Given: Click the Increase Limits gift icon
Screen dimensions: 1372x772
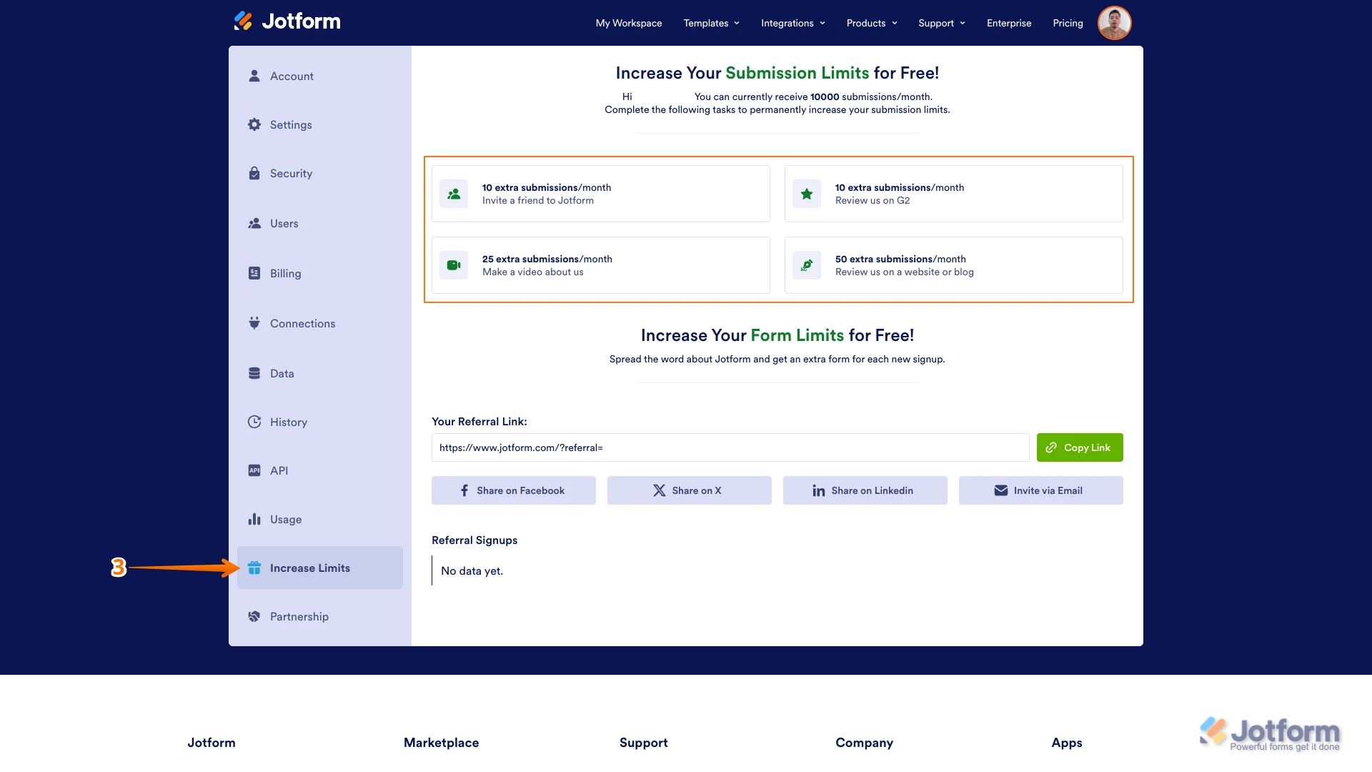Looking at the screenshot, I should tap(254, 568).
